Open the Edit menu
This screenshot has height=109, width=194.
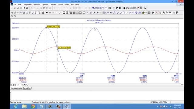click(19, 5)
